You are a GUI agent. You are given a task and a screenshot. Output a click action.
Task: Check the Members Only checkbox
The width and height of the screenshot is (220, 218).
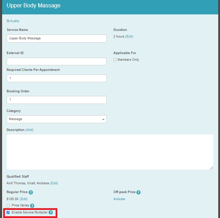pos(115,60)
